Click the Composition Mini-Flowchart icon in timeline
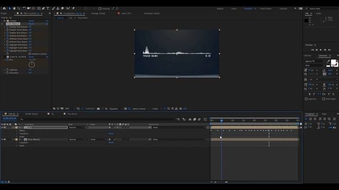This screenshot has height=190, width=339. point(178,119)
